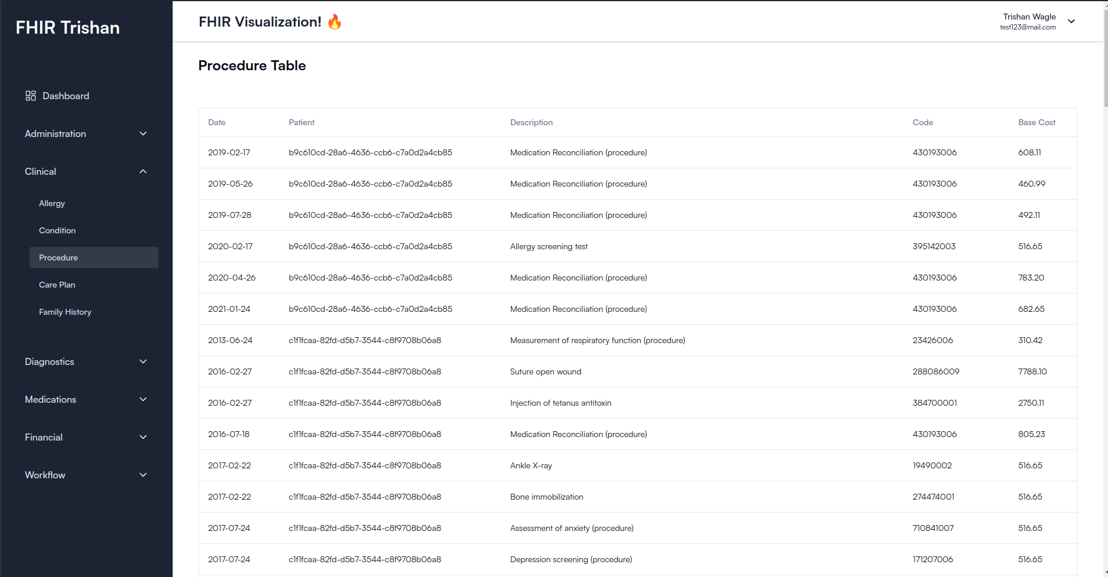Click Measurement of respiratory function description
The height and width of the screenshot is (577, 1108).
(x=598, y=340)
